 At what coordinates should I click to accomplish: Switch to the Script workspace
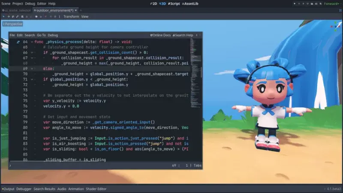pyautogui.click(x=174, y=4)
